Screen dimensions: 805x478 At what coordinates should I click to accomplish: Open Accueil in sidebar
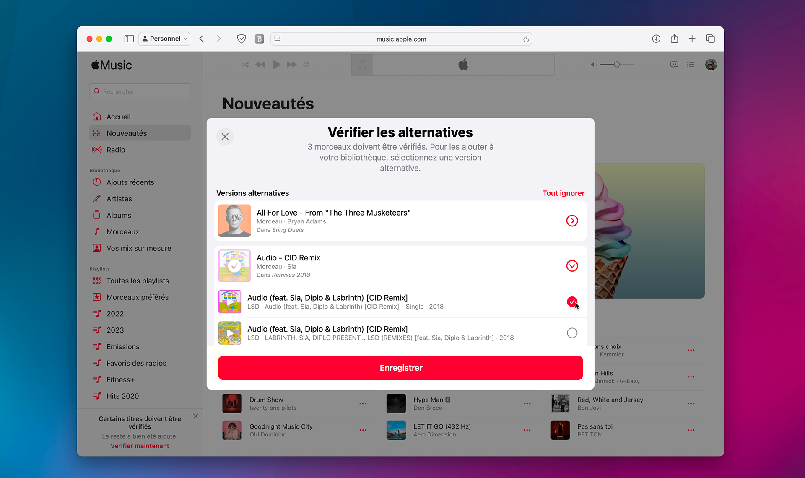(x=140, y=117)
